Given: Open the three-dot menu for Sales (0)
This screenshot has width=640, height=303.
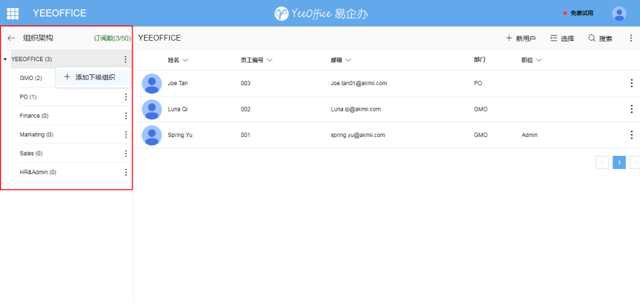Looking at the screenshot, I should tap(126, 153).
